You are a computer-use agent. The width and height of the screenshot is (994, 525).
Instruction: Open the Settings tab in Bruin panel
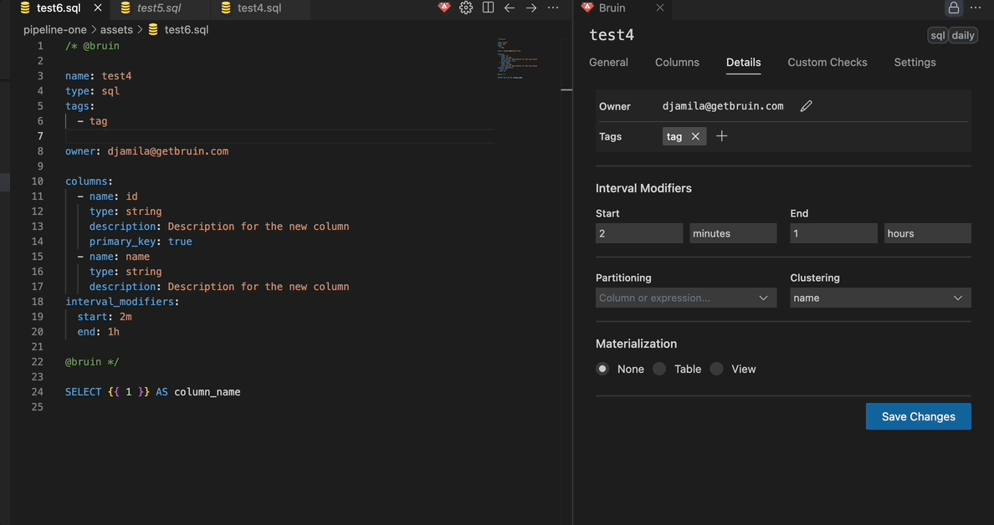pyautogui.click(x=915, y=62)
